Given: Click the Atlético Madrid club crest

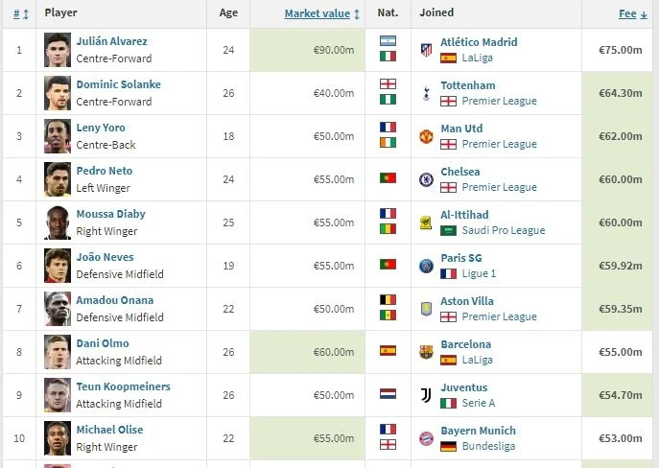Looking at the screenshot, I should [x=426, y=49].
